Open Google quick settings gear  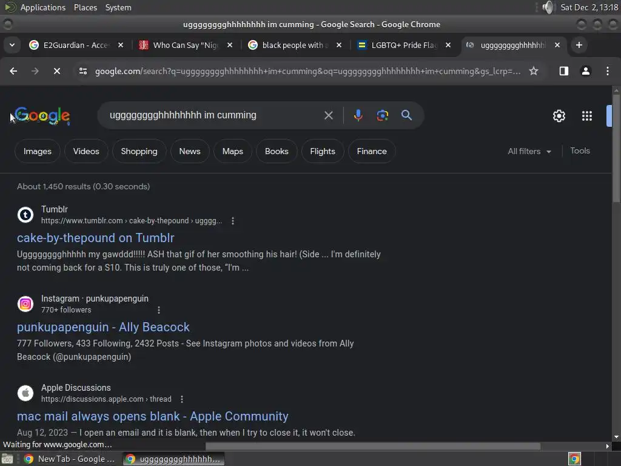click(x=559, y=116)
